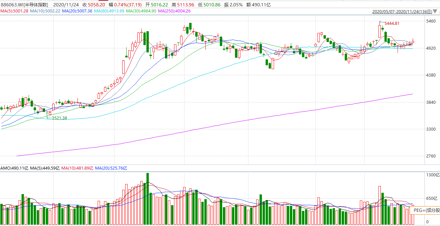Screen dimensions: 440x226
Task: Click the amplitude value 振 2.05%
Action: pos(233,5)
